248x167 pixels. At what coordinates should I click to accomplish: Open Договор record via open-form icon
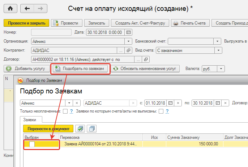point(146,60)
